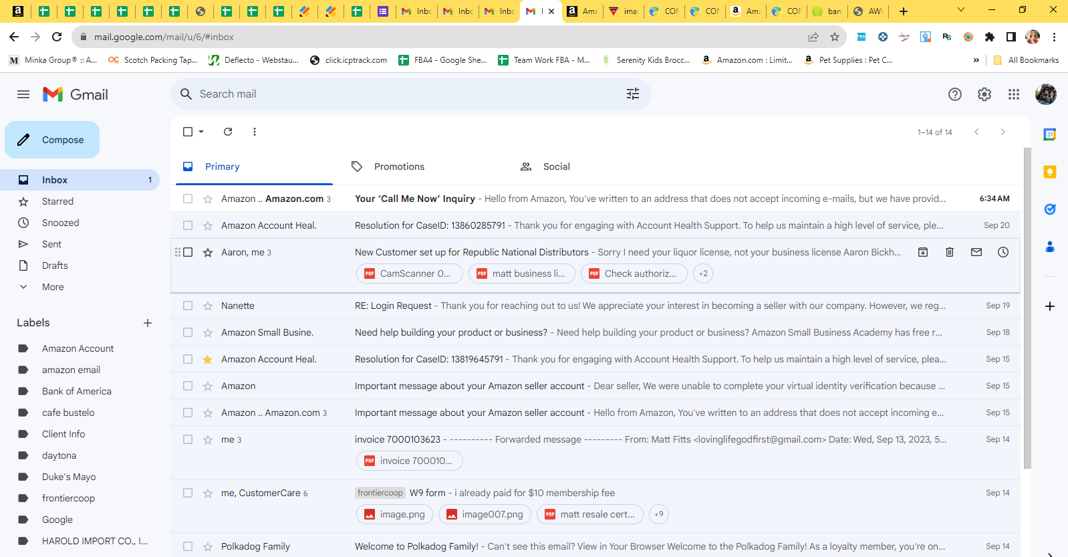1068x557 pixels.
Task: Open Google Tasks side panel
Action: coord(1050,209)
